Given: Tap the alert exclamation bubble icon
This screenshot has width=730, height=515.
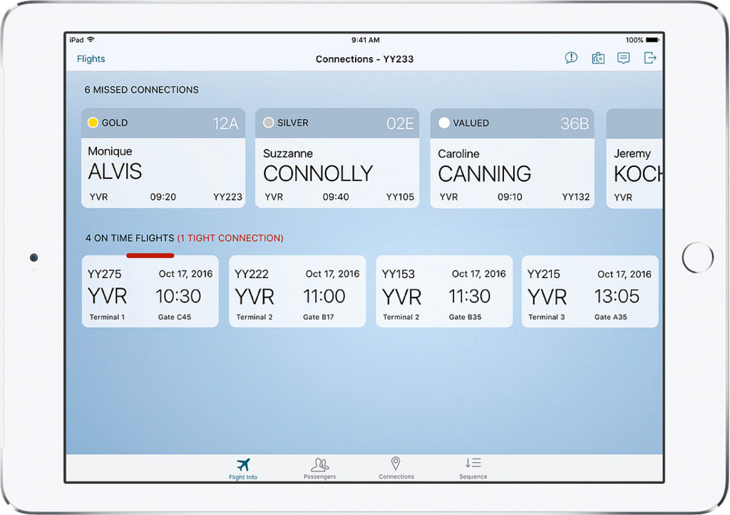Looking at the screenshot, I should [571, 58].
